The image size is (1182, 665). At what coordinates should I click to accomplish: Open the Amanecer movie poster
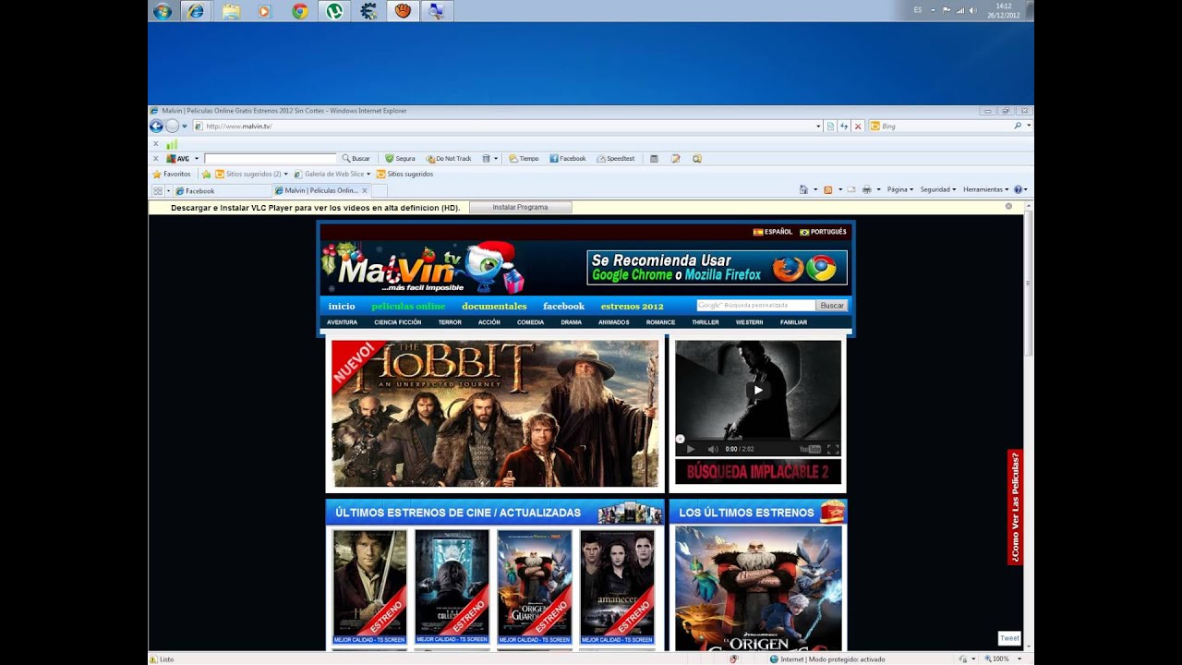[617, 586]
